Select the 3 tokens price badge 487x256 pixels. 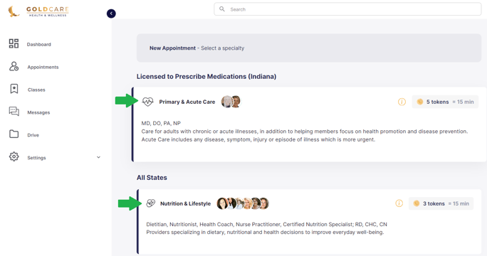click(441, 203)
